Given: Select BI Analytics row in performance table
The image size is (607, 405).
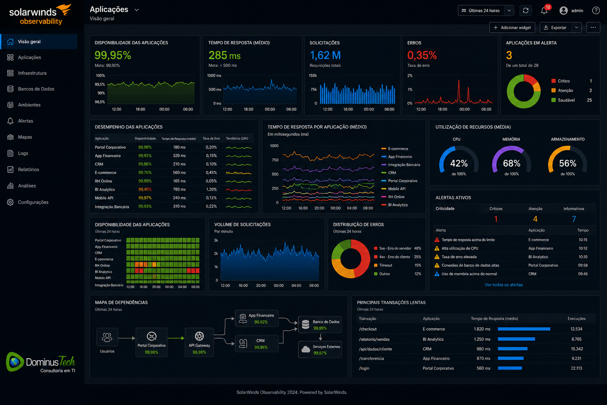Looking at the screenshot, I should pos(174,189).
